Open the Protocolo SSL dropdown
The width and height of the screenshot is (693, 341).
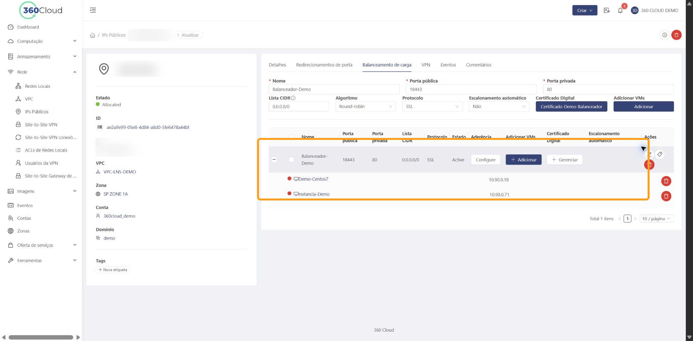coord(432,107)
